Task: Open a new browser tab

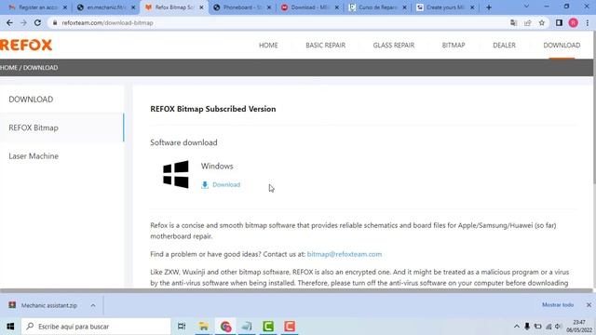Action: tap(489, 7)
